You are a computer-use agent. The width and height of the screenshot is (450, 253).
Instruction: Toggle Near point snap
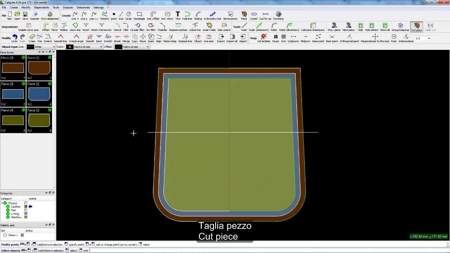coord(332,38)
